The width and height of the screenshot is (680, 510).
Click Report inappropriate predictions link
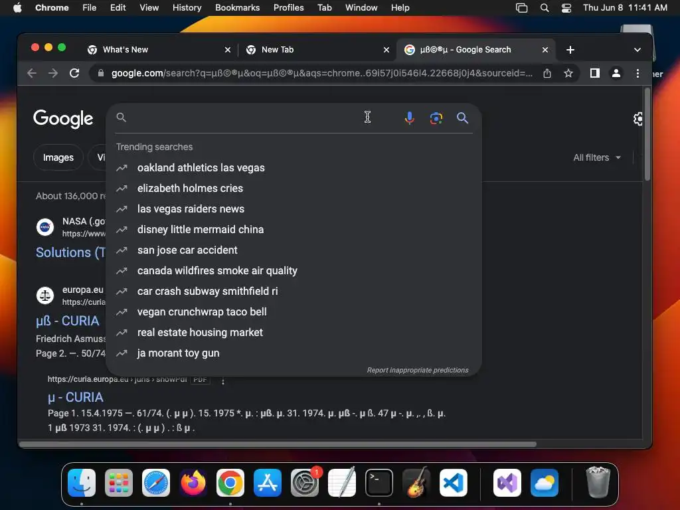coord(418,371)
